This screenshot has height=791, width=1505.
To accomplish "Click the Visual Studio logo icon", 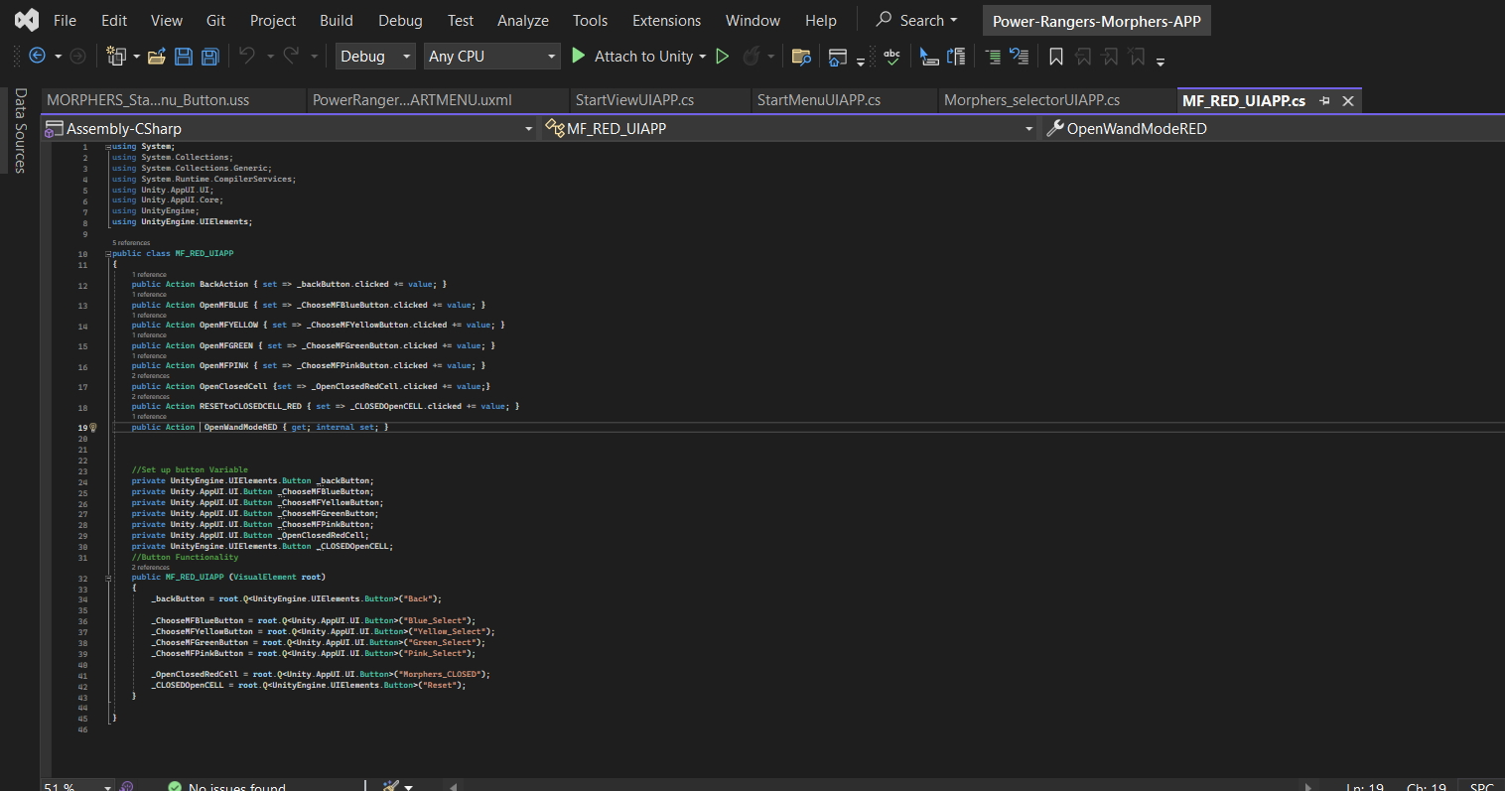I will pos(27,20).
